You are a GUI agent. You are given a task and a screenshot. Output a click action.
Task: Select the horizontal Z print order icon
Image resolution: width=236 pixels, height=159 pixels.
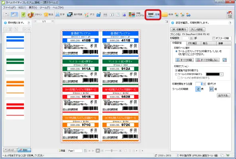(198, 89)
